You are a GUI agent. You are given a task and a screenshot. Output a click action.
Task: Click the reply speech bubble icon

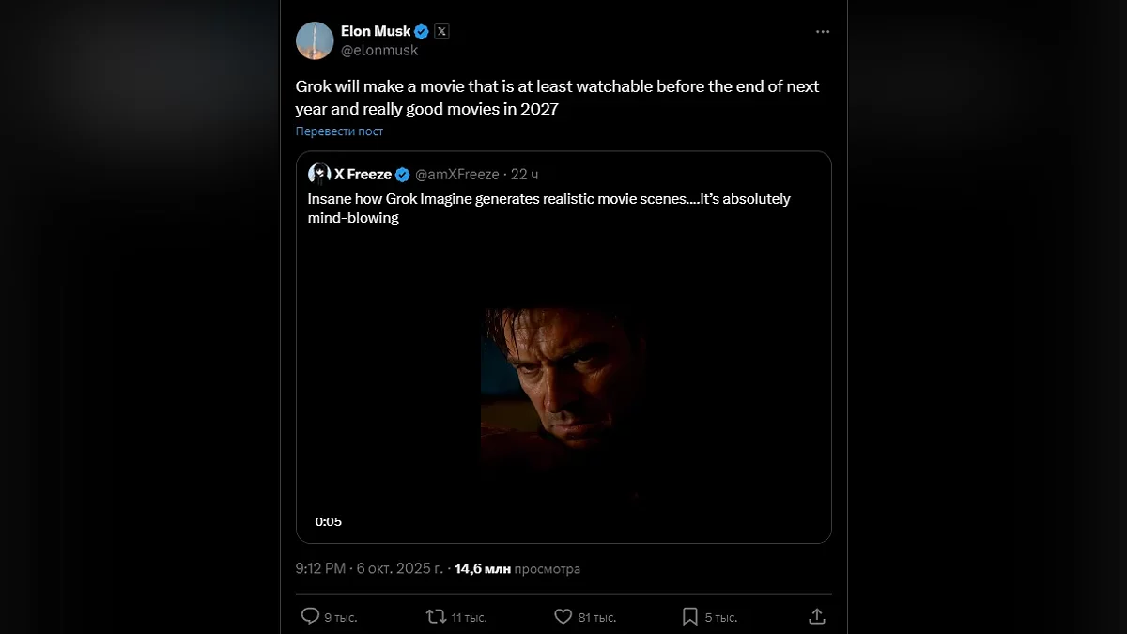click(310, 616)
